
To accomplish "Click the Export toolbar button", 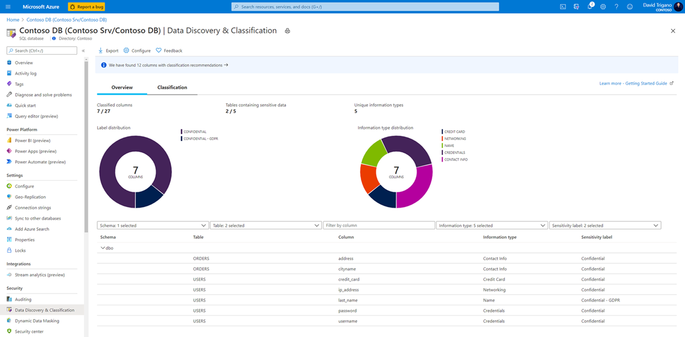I will (108, 50).
